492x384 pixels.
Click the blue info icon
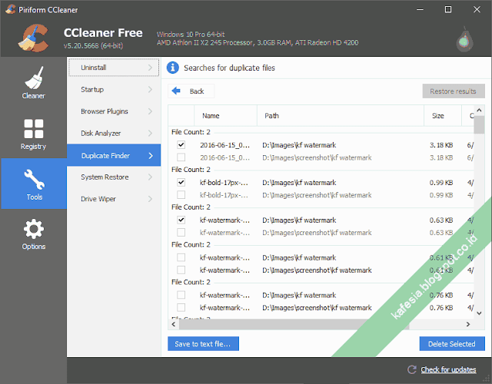(x=173, y=68)
